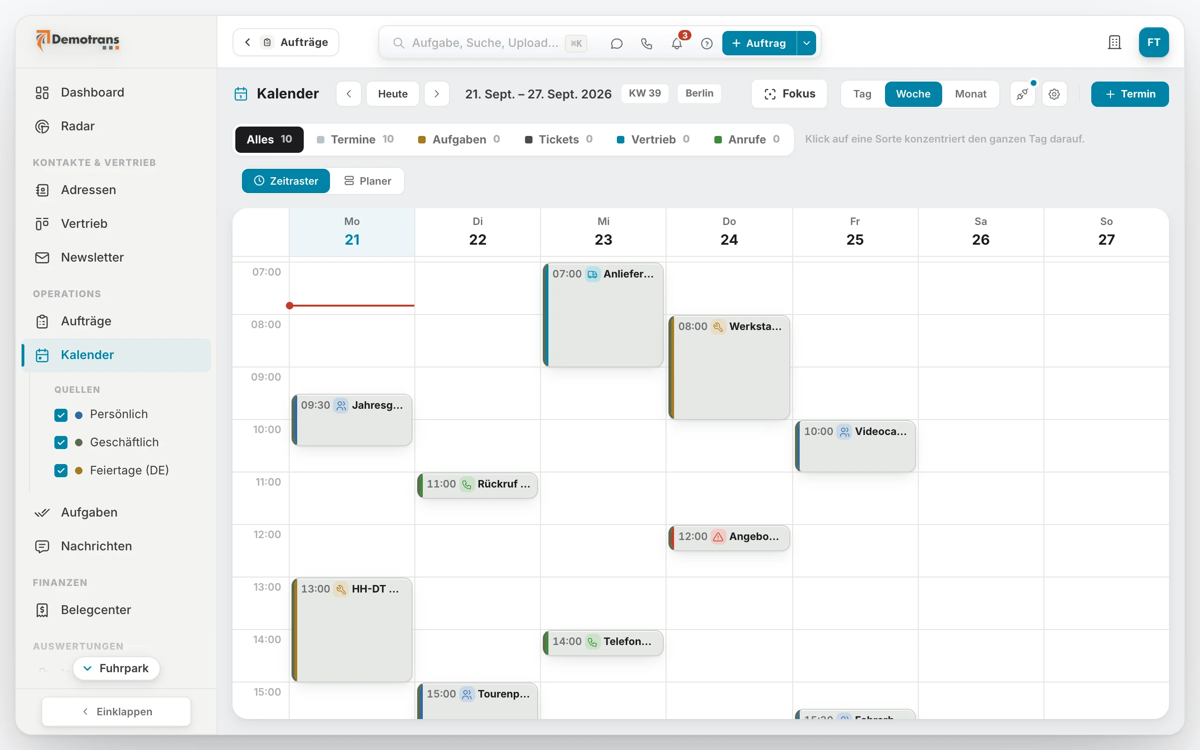This screenshot has height=750, width=1200.
Task: Open Adressen in the sidebar
Action: point(116,190)
